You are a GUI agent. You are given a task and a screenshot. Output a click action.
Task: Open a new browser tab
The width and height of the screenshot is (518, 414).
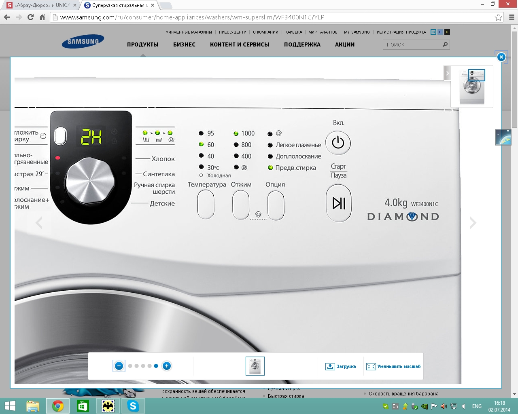[166, 5]
